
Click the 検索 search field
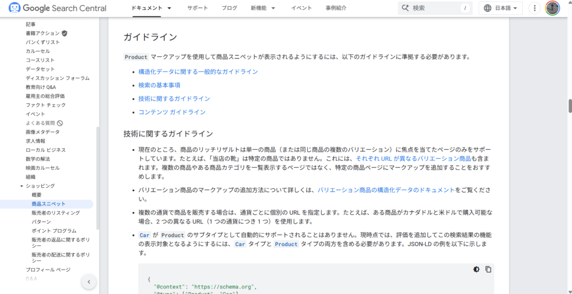tap(435, 8)
